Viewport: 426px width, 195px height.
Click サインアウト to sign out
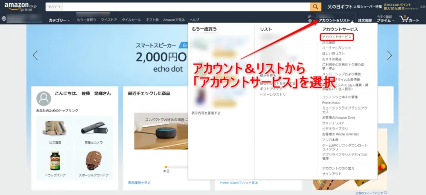332,174
